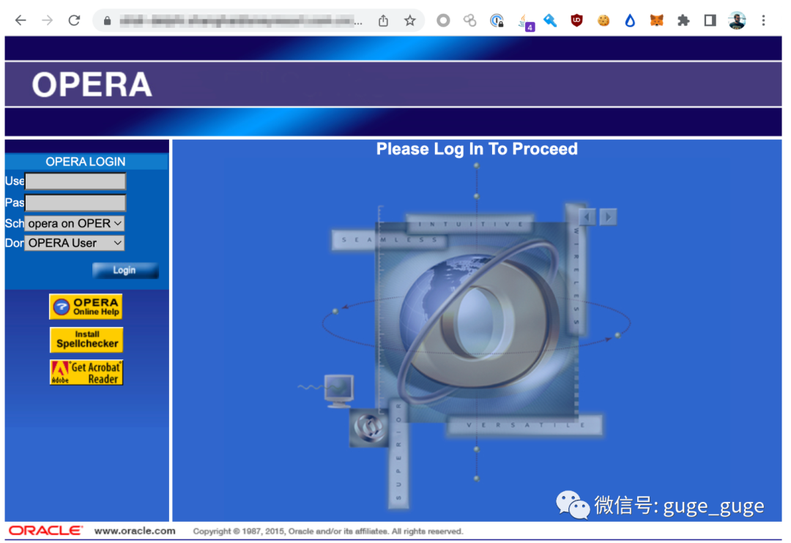Click Get Acrobat Reader button
Viewport: 791px width, 543px height.
point(86,372)
